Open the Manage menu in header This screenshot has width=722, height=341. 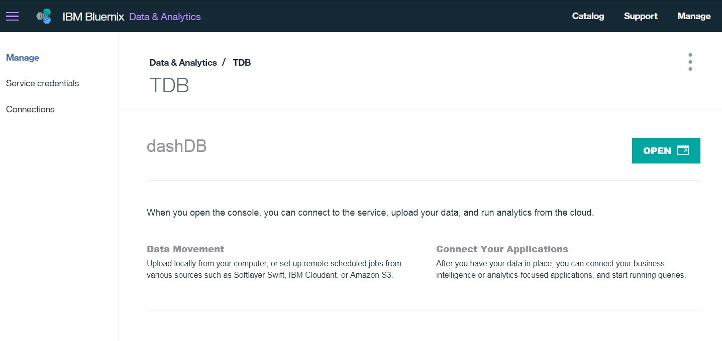(x=694, y=16)
